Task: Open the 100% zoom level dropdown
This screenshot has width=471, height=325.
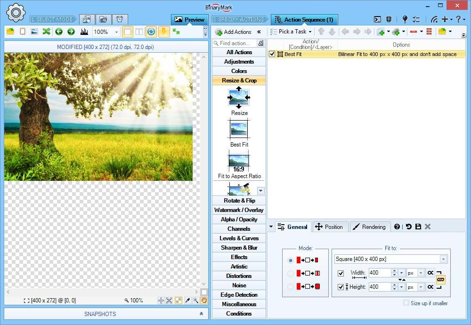Action: pyautogui.click(x=116, y=32)
